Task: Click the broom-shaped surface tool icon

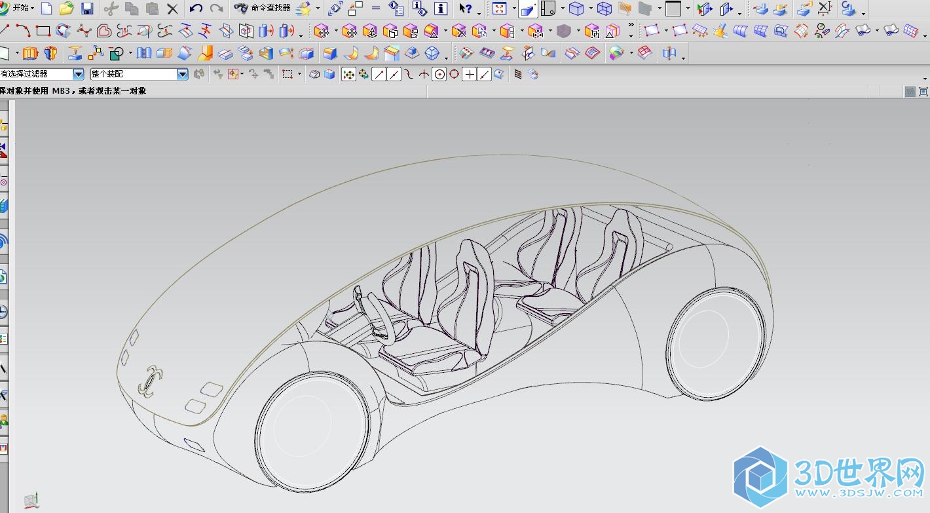Action: (x=720, y=30)
